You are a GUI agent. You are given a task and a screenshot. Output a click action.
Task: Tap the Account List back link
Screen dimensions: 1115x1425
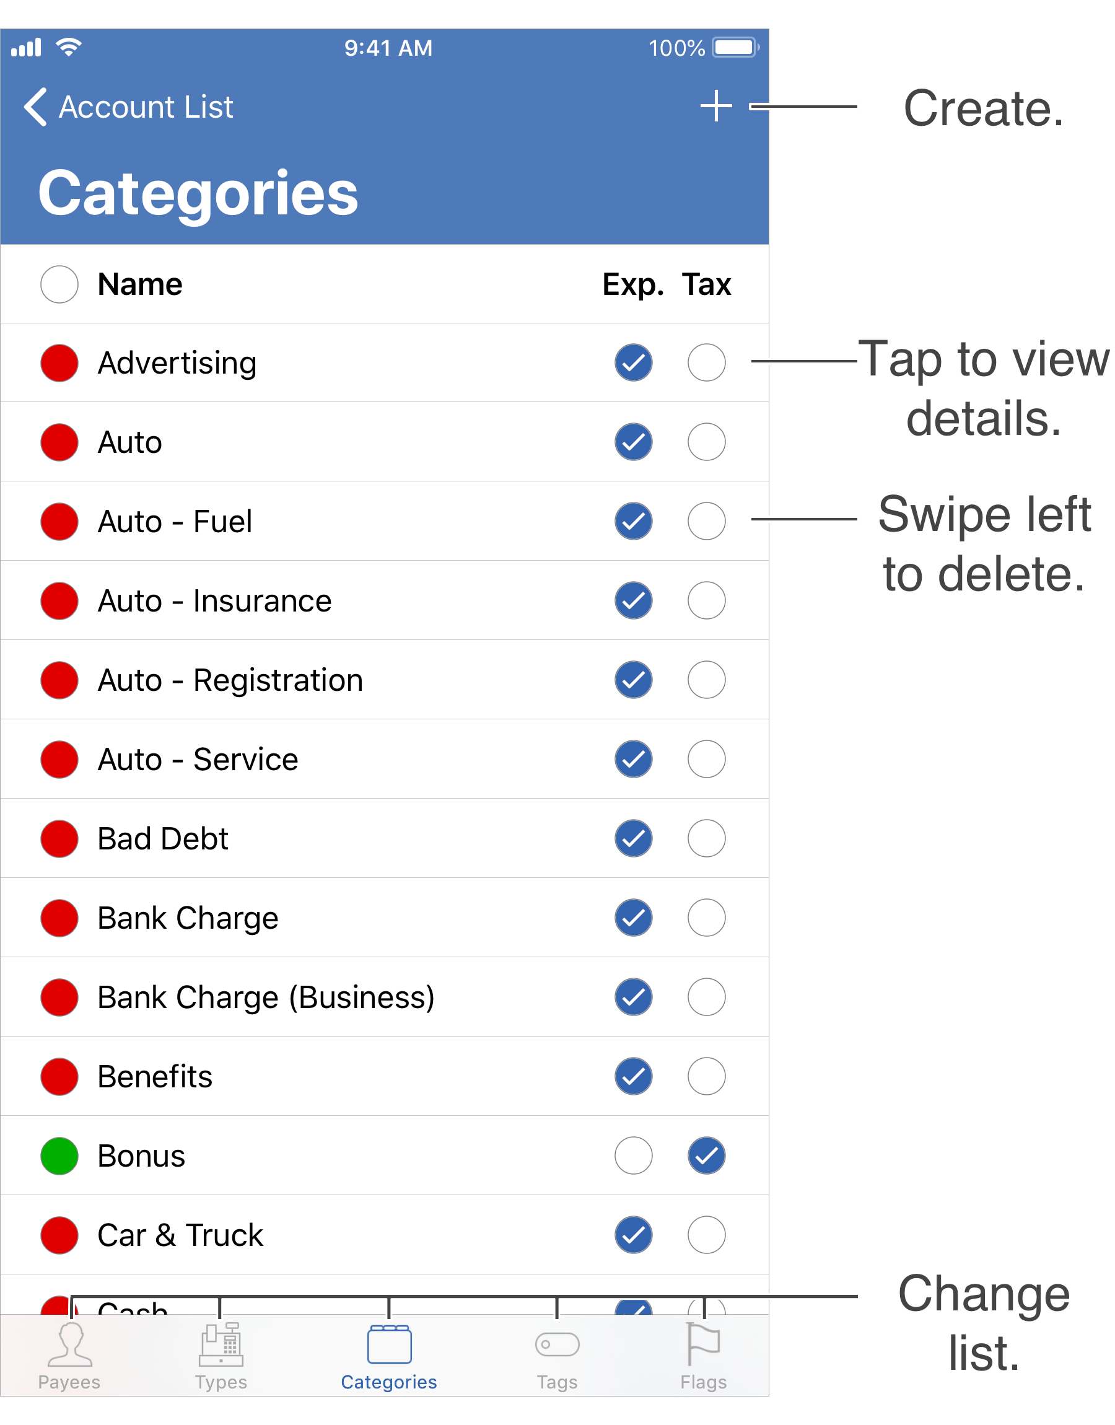[146, 107]
